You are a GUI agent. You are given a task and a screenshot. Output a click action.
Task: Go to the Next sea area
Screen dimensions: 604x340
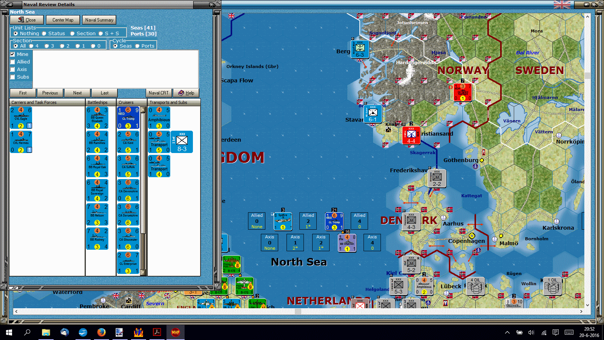(77, 93)
